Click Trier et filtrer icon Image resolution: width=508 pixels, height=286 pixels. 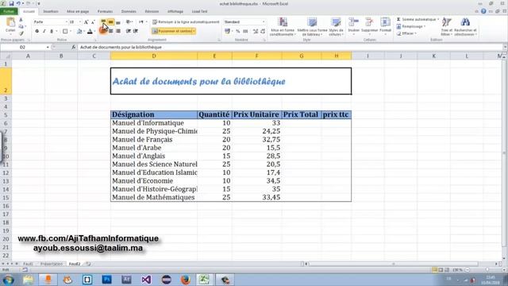446,23
